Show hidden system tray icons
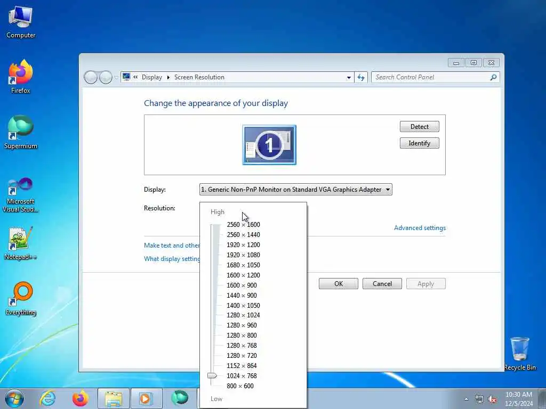 point(466,399)
